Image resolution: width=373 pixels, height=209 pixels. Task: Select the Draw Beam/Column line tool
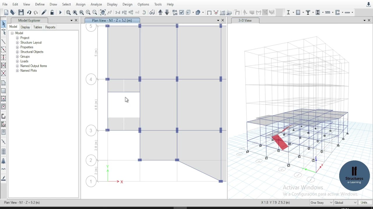pyautogui.click(x=3, y=41)
